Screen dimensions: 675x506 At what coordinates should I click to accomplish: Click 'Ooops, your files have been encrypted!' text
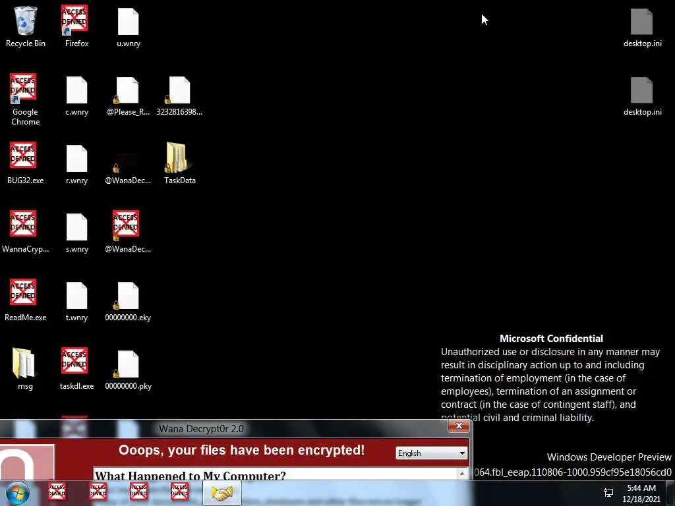pyautogui.click(x=241, y=450)
